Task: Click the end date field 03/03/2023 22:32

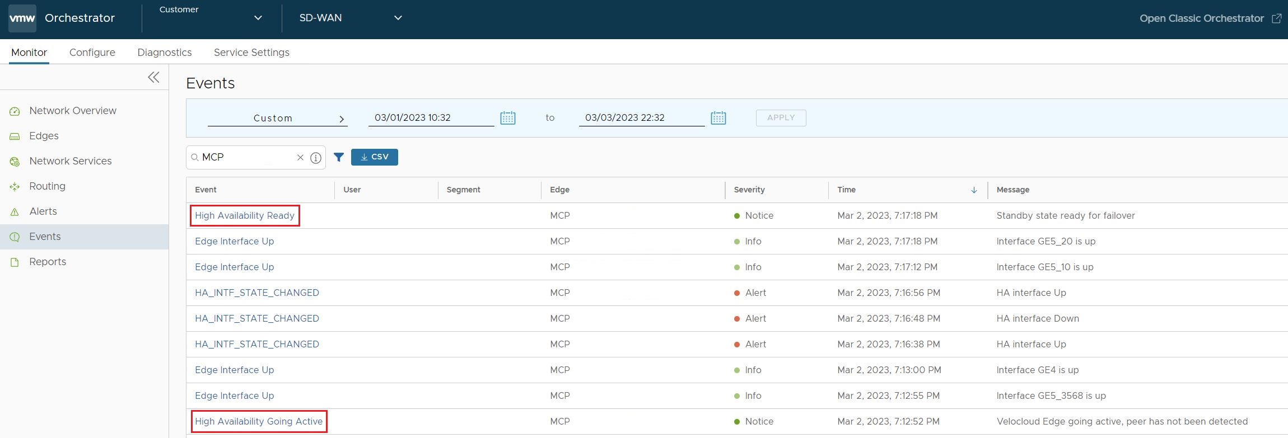Action: coord(642,118)
